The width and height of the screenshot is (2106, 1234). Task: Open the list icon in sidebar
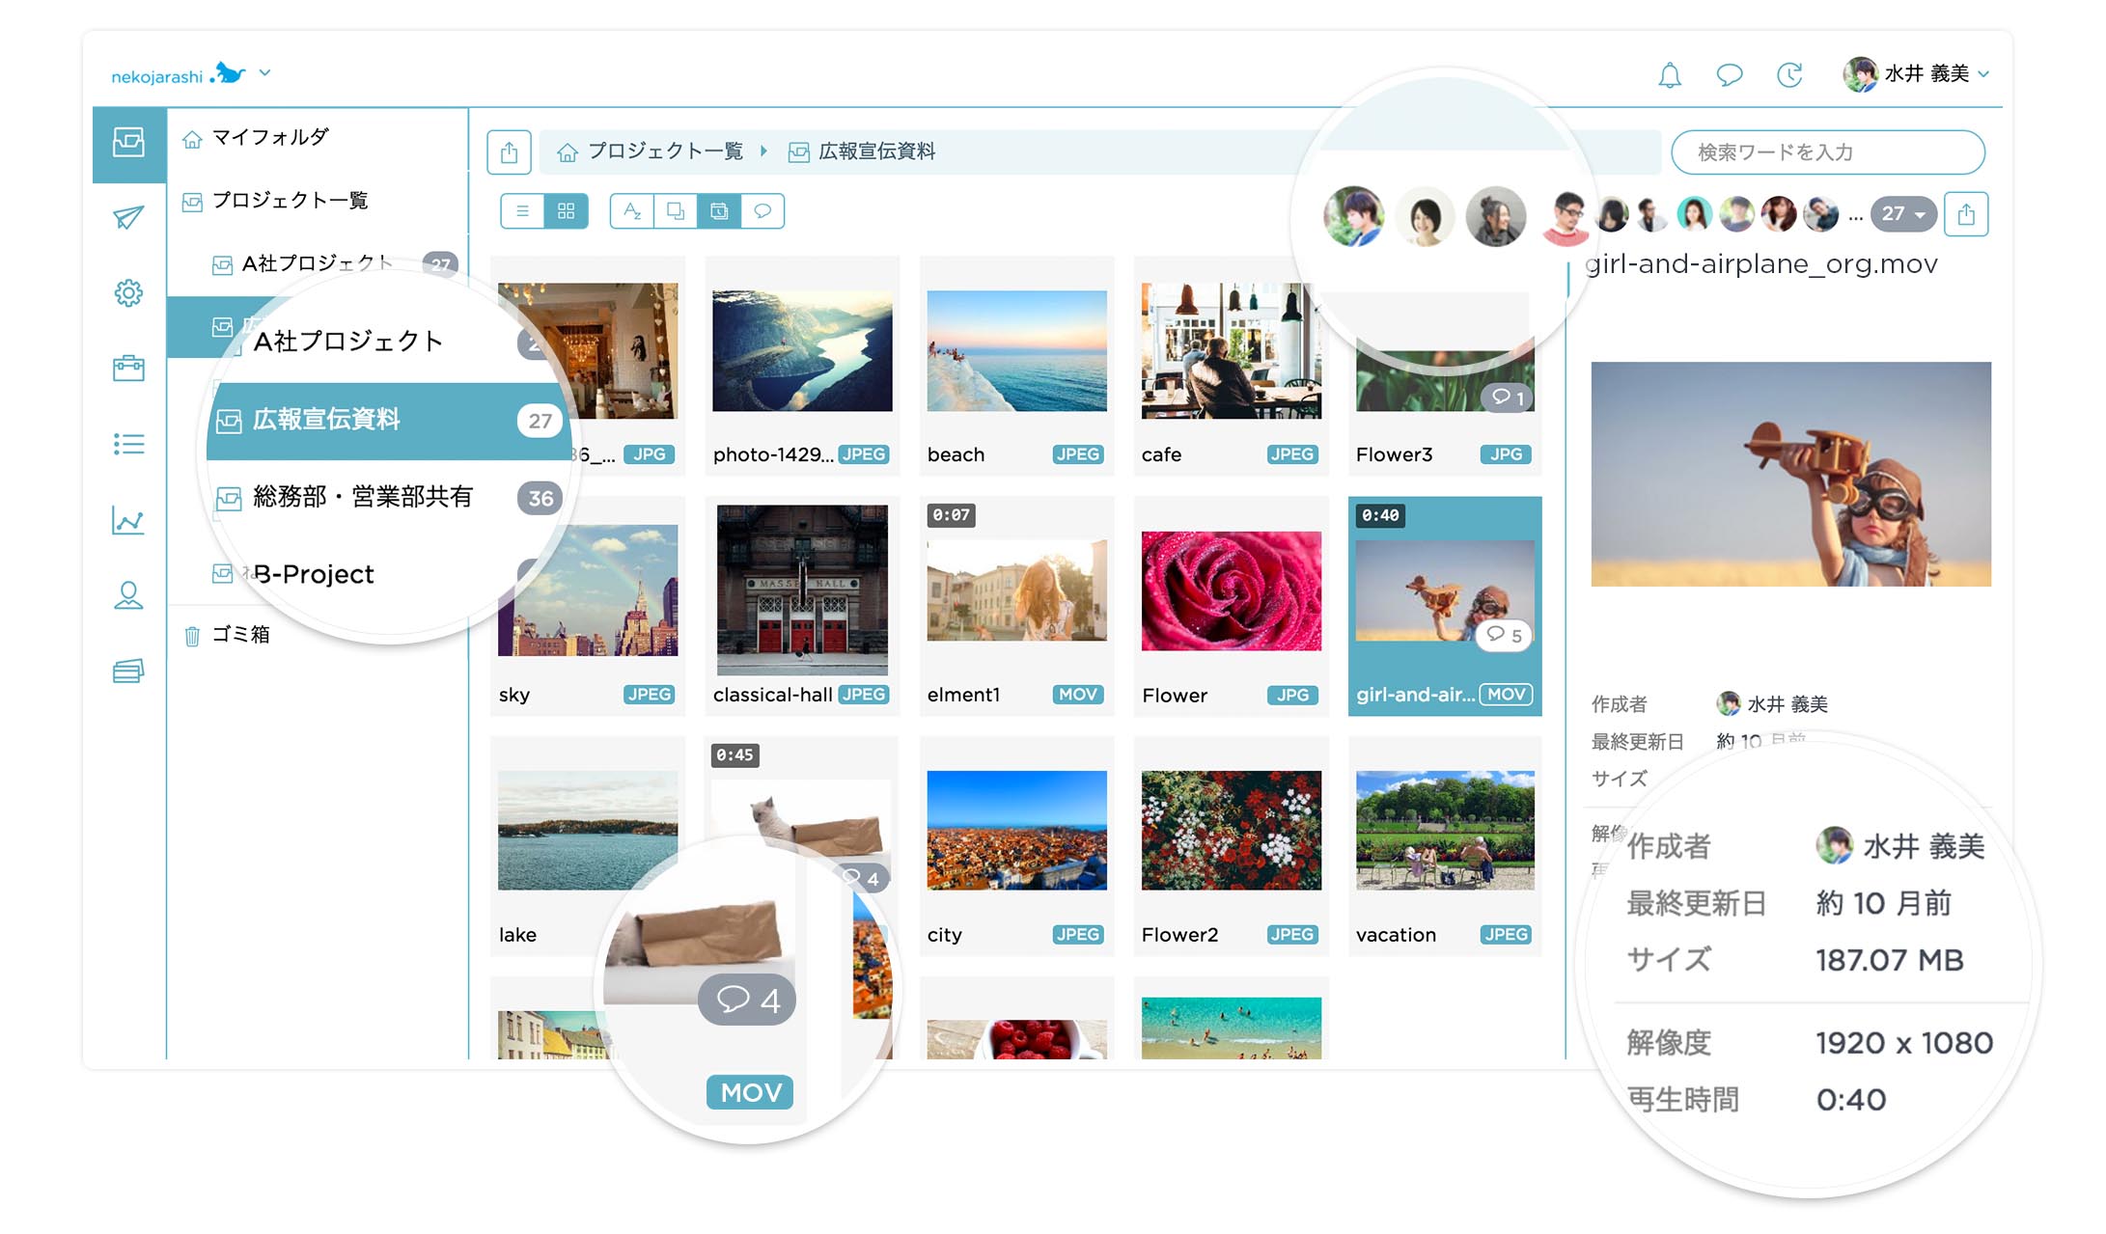tap(128, 444)
